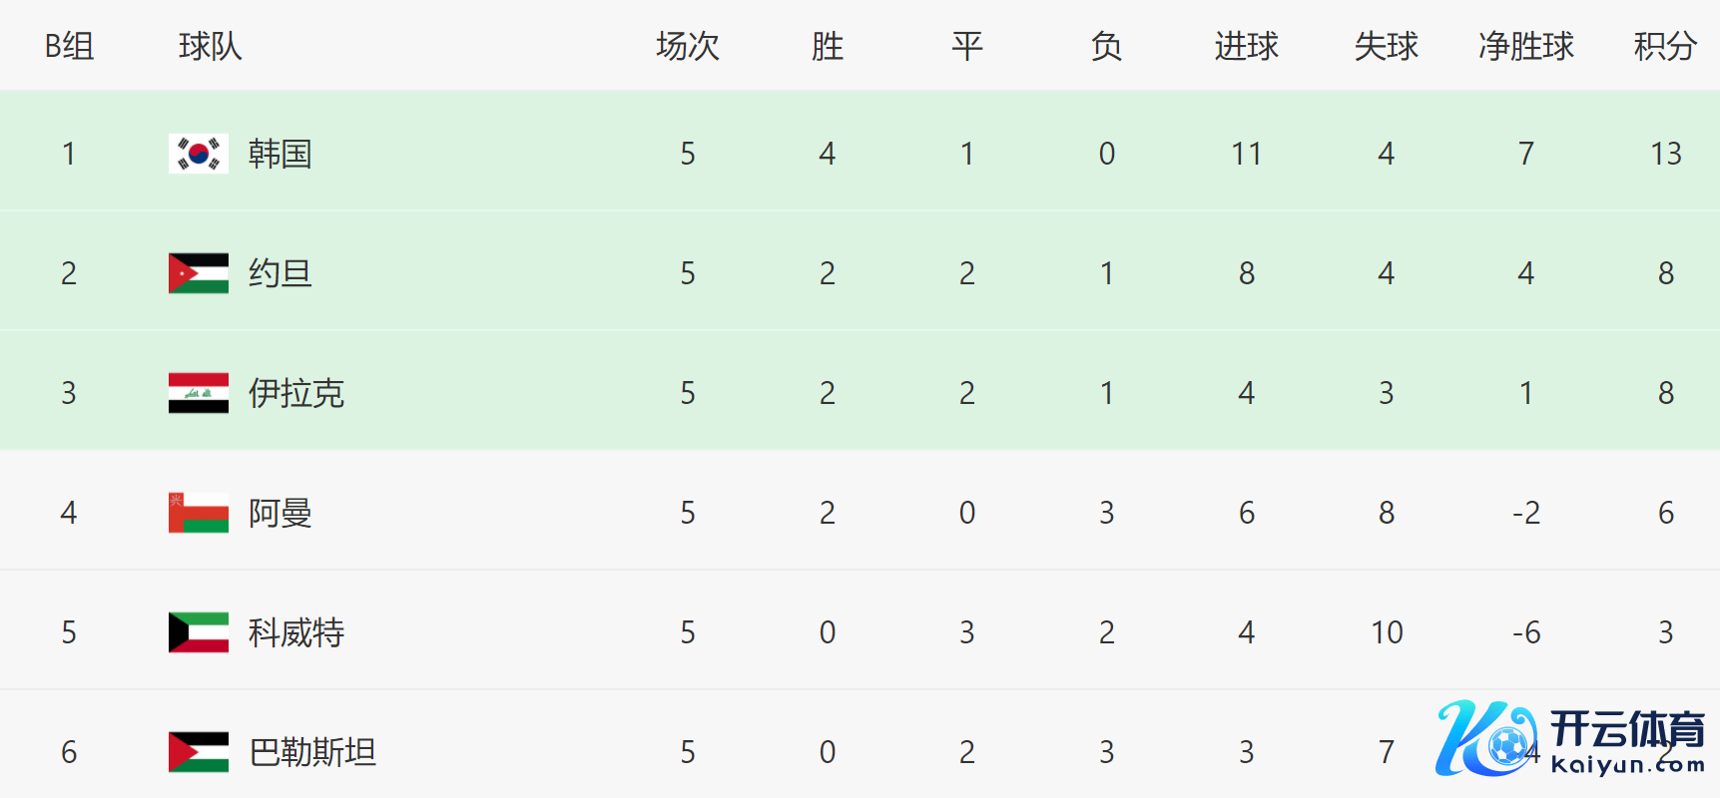Image resolution: width=1720 pixels, height=798 pixels.
Task: Click the B组 group header
Action: tap(69, 46)
